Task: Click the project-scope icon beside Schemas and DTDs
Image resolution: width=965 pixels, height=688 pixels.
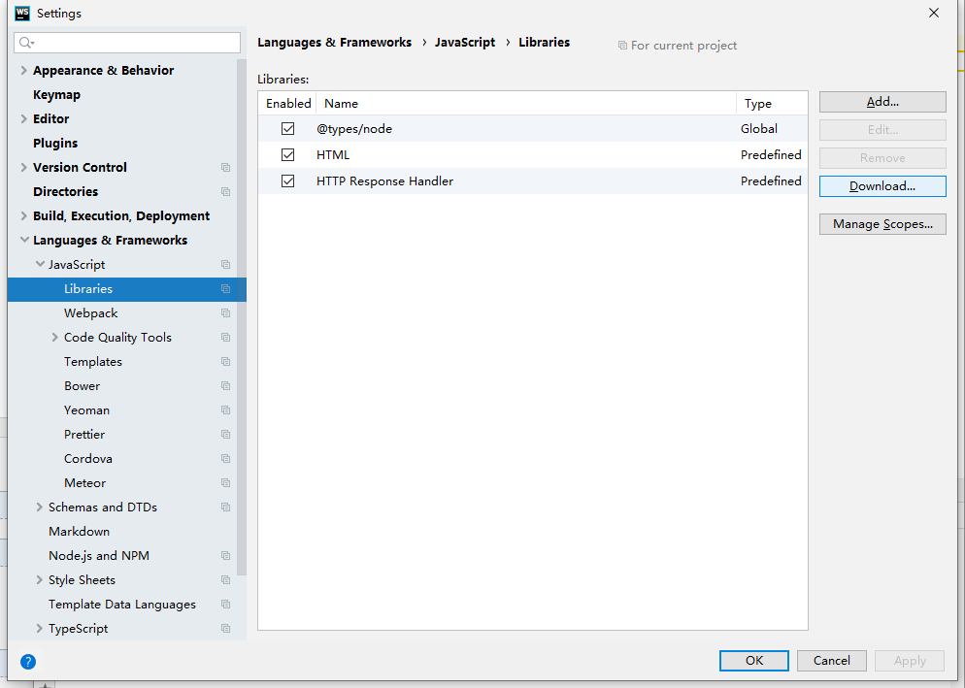Action: pos(226,508)
